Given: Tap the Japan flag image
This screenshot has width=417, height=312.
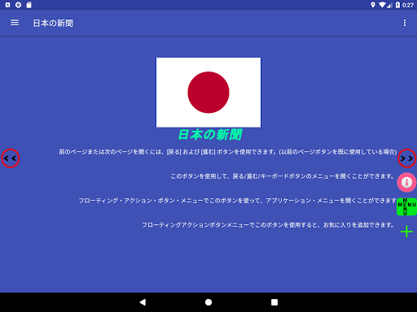Looking at the screenshot, I should (x=208, y=92).
